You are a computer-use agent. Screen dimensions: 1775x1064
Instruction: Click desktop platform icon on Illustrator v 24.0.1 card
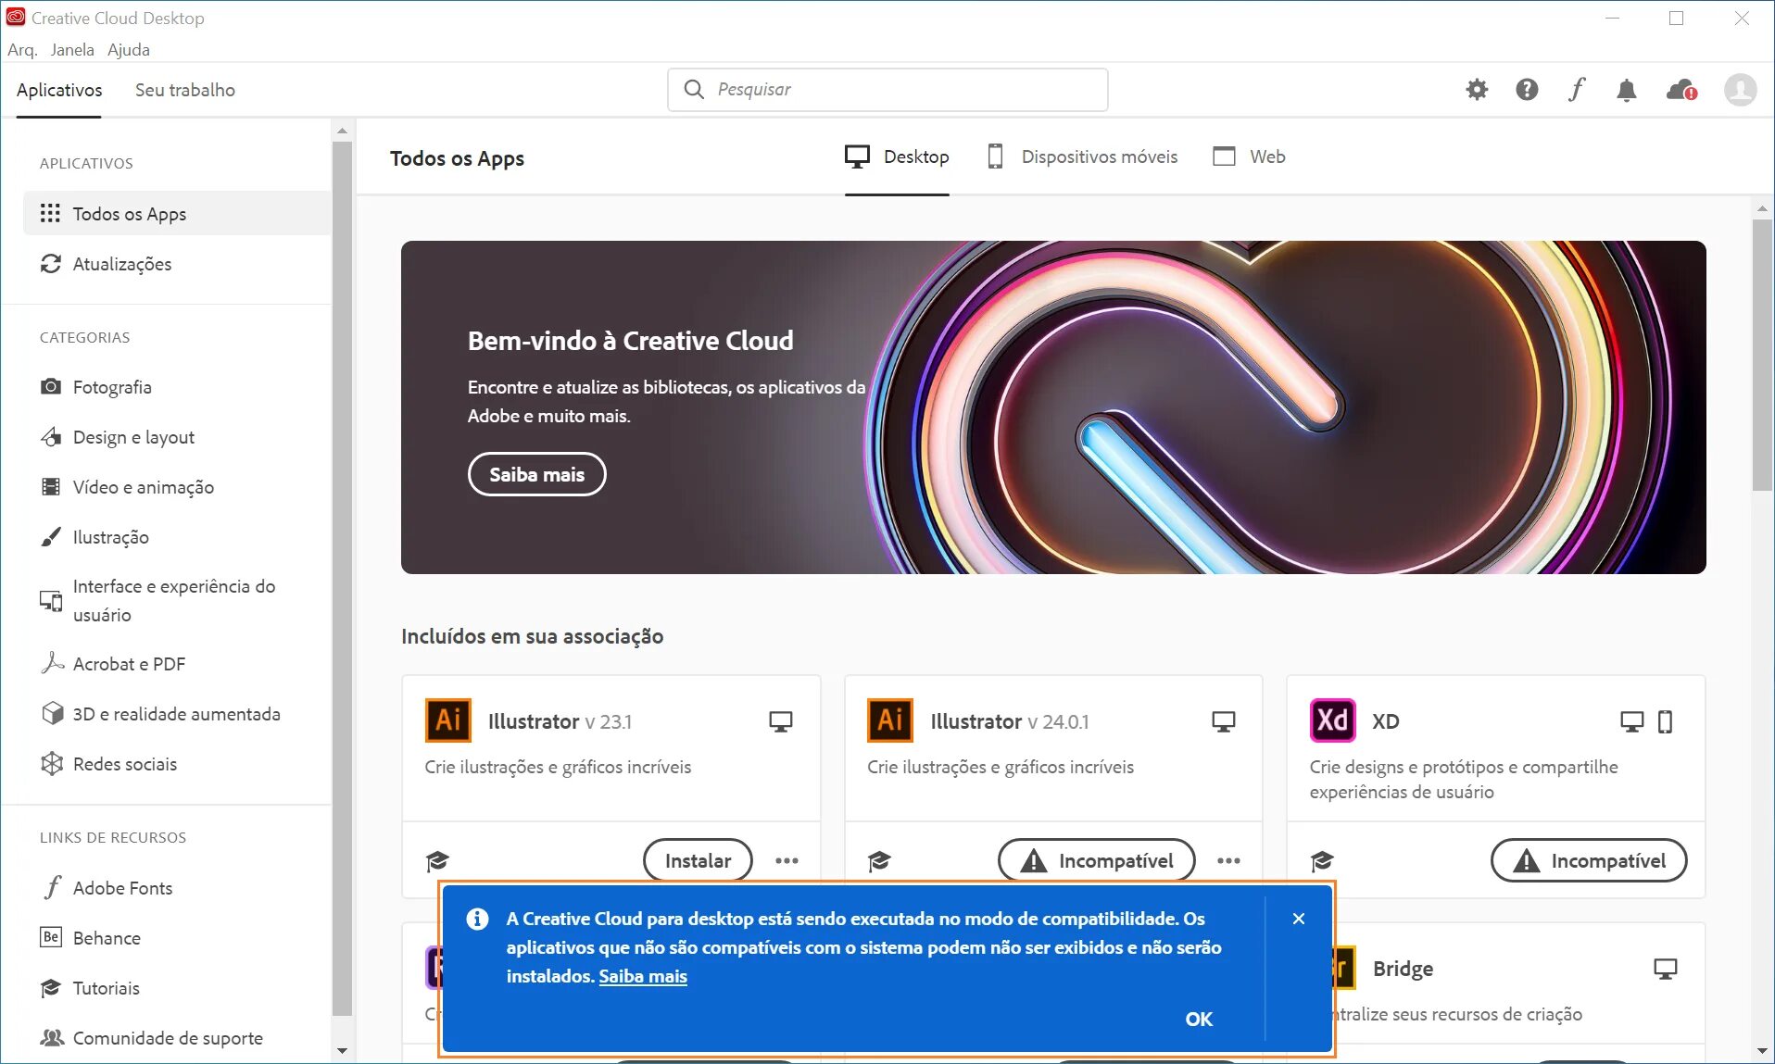(x=1224, y=721)
